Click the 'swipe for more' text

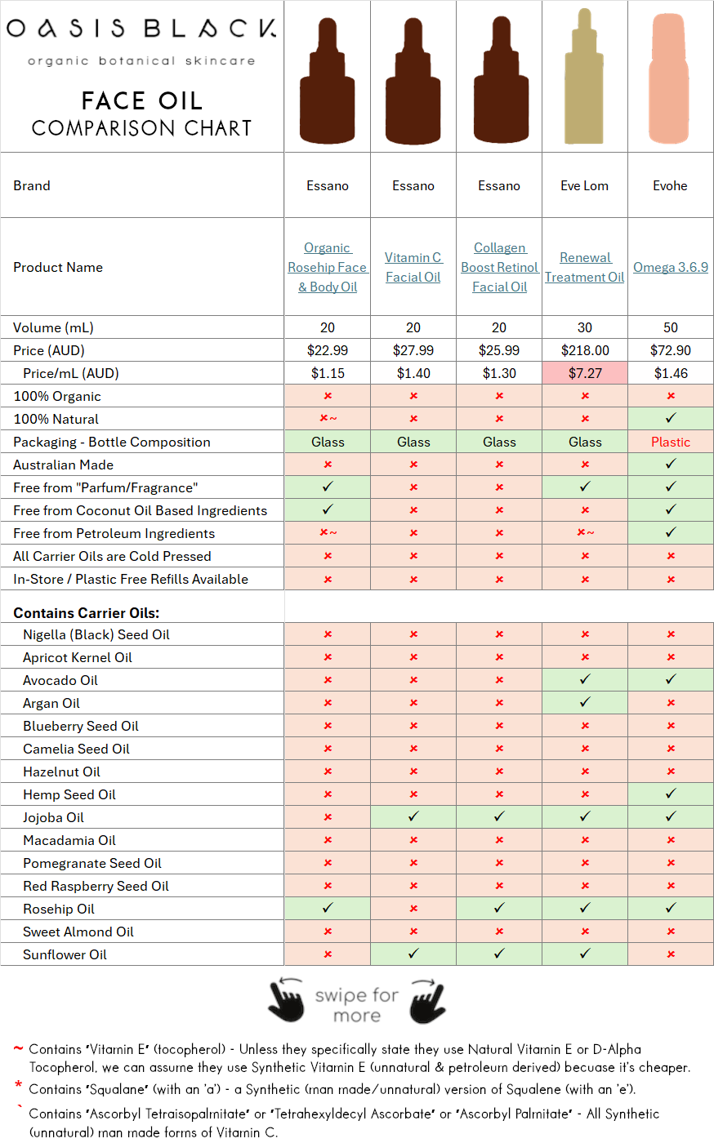tap(357, 1005)
